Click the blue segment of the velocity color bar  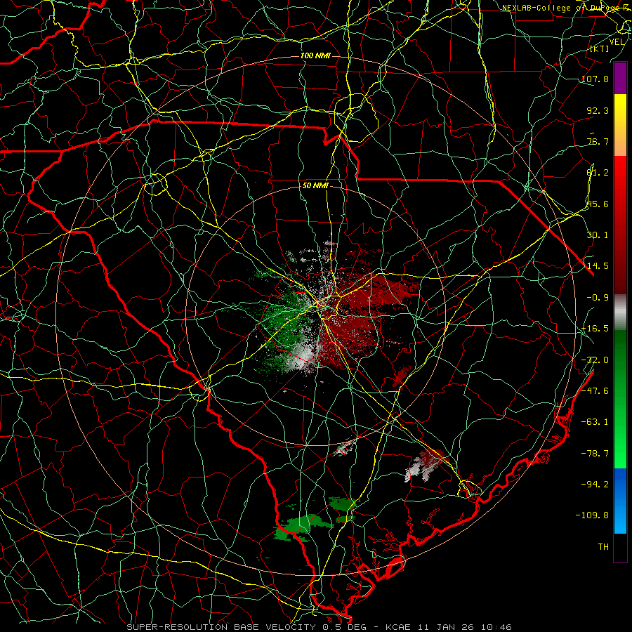pos(620,501)
